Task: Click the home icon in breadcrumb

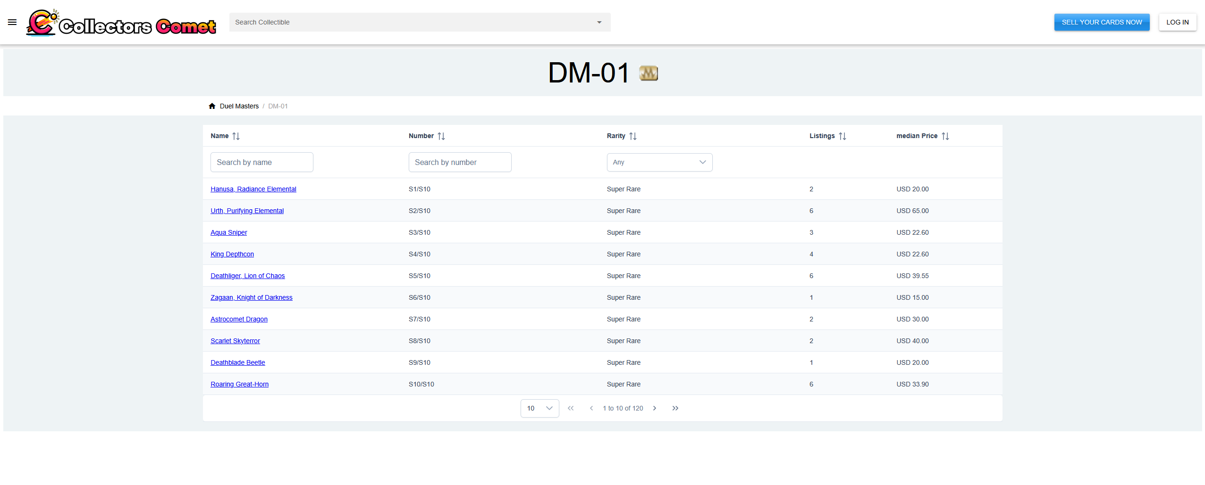Action: [x=212, y=106]
